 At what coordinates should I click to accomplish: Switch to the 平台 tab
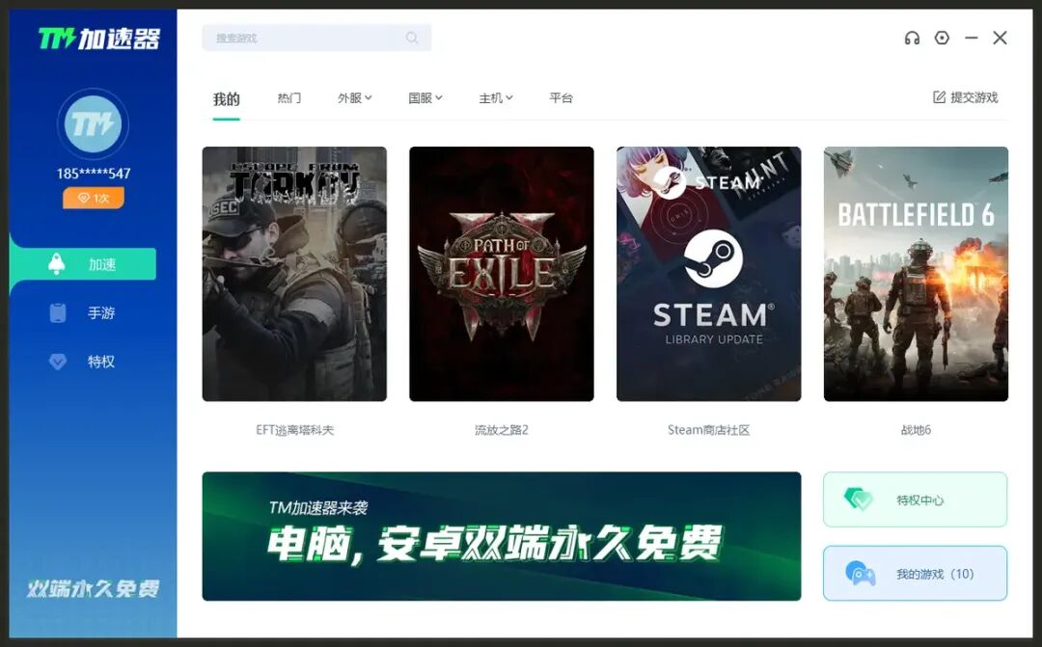coord(561,98)
